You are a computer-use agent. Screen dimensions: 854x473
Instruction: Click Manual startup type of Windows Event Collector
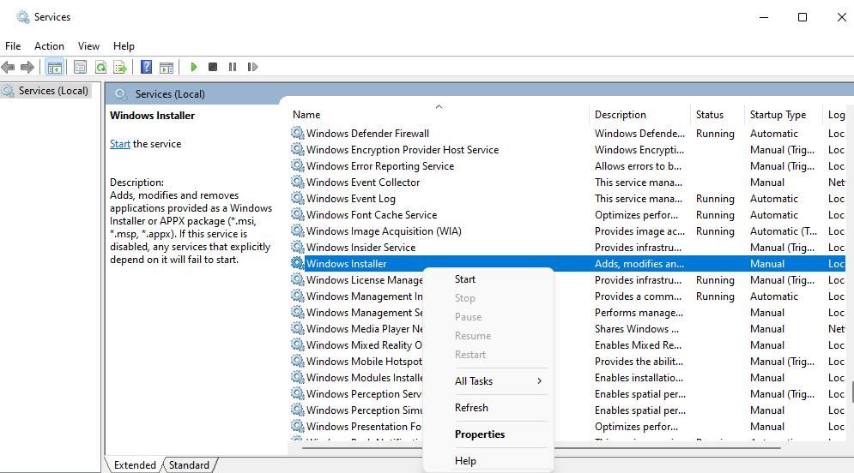pos(766,183)
